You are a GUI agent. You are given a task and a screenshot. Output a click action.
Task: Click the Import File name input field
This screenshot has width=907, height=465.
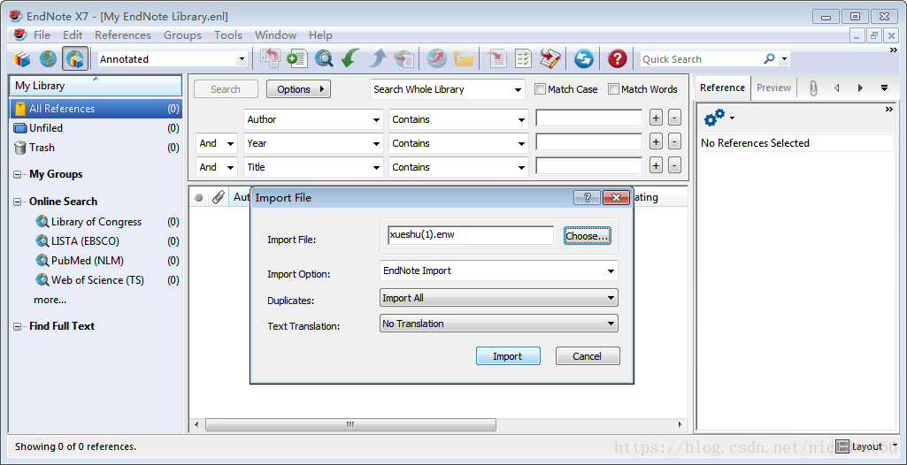coord(470,235)
